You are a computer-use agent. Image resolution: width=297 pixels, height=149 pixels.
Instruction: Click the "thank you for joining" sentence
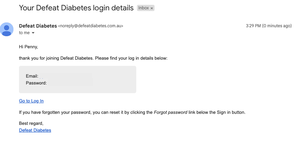[x=93, y=58]
